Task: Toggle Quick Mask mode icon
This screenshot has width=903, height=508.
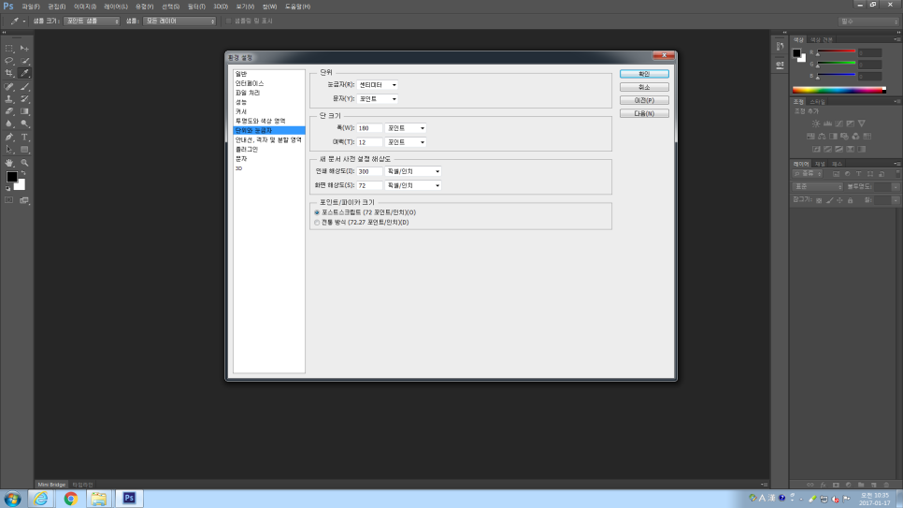Action: [9, 200]
